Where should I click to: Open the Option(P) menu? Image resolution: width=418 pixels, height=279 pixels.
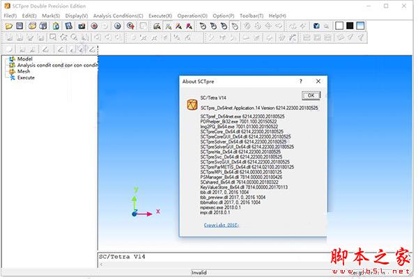[x=224, y=16]
